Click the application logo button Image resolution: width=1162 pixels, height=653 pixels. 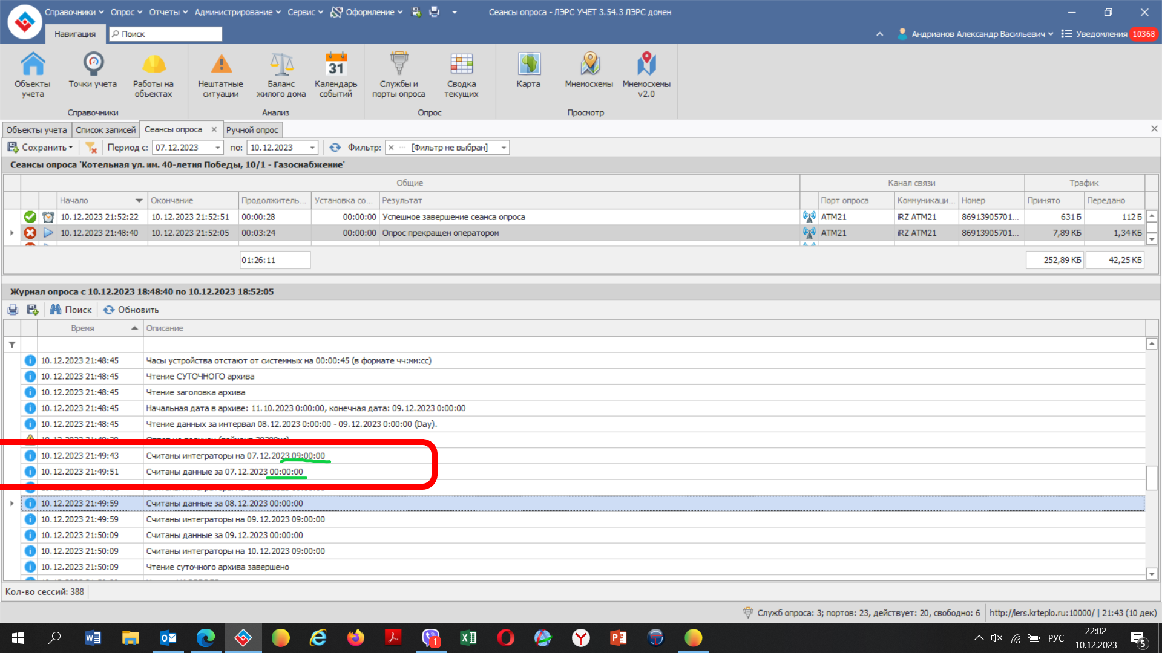[25, 22]
